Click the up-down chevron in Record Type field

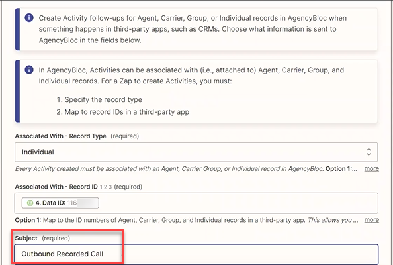tap(369, 152)
